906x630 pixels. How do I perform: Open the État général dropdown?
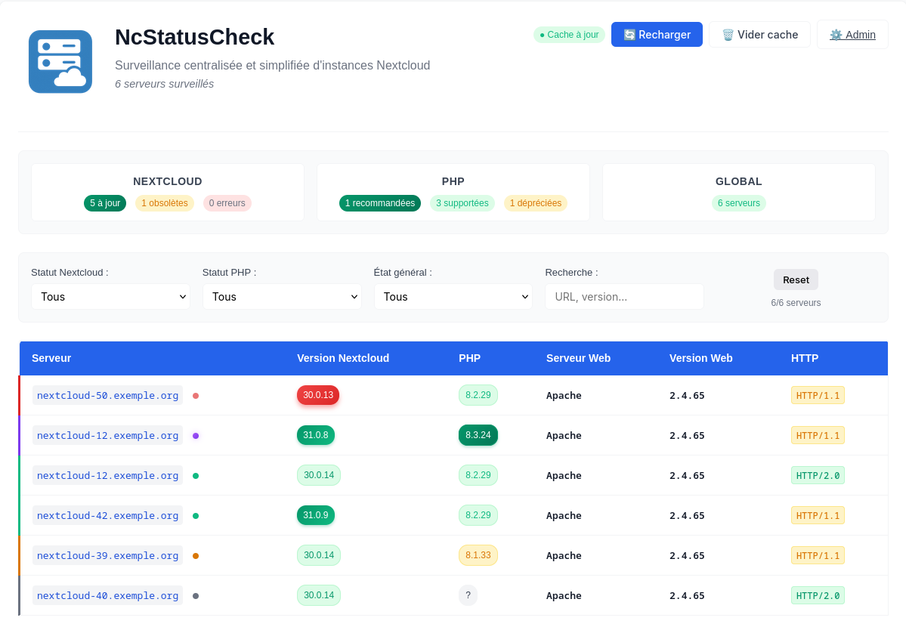453,297
